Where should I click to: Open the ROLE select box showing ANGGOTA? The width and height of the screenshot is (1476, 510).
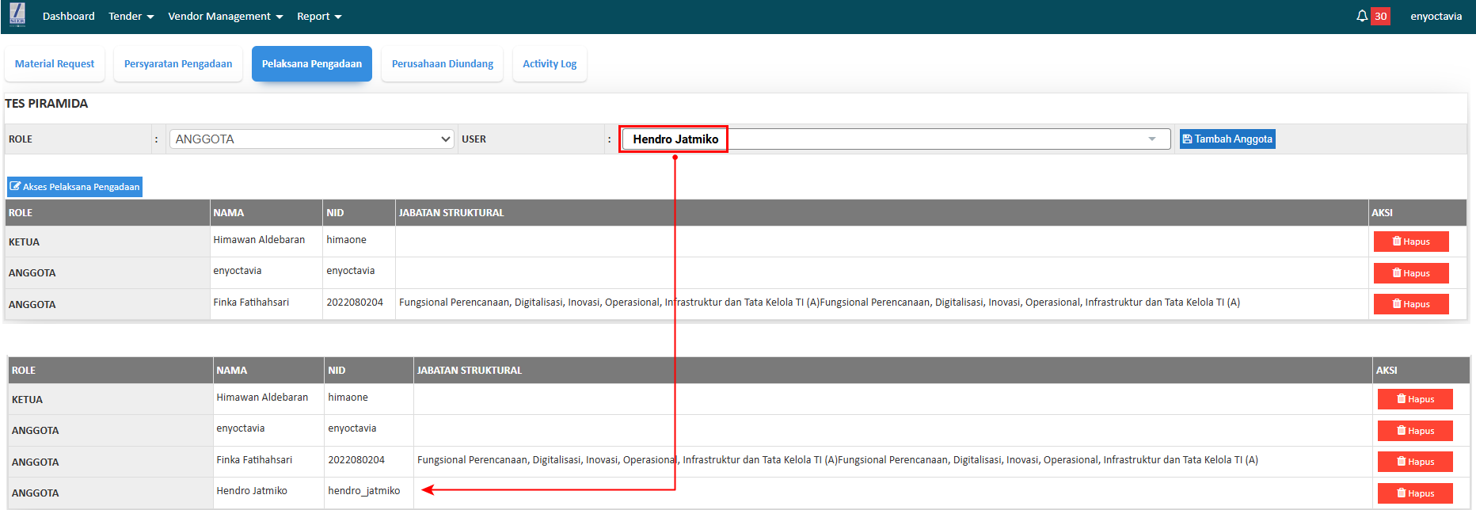coord(311,139)
